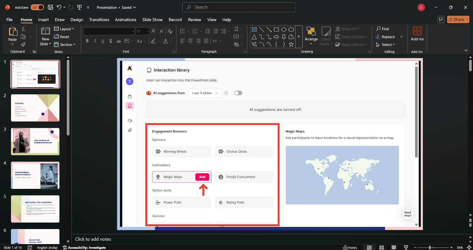Click the zoom slider in status bar

430,248
